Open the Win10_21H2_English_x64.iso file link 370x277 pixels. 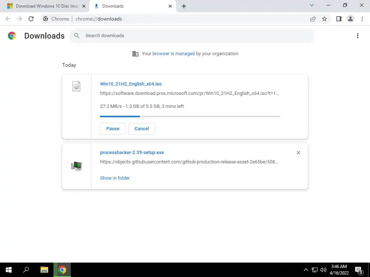[x=131, y=84]
